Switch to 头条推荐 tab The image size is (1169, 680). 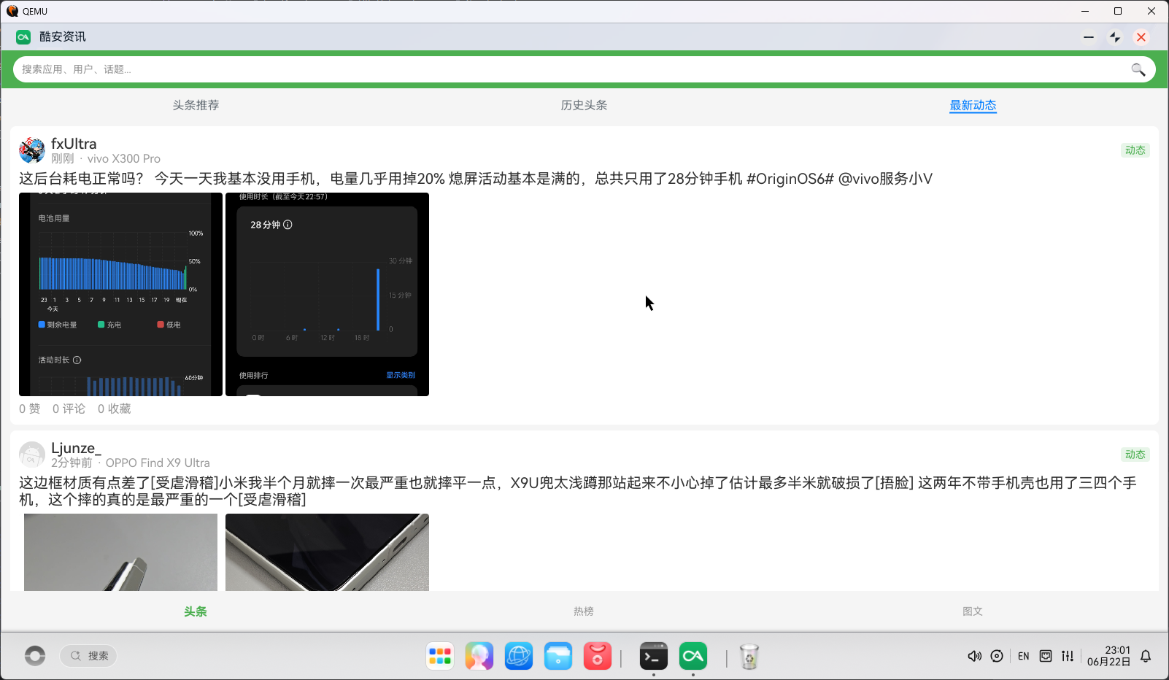196,105
